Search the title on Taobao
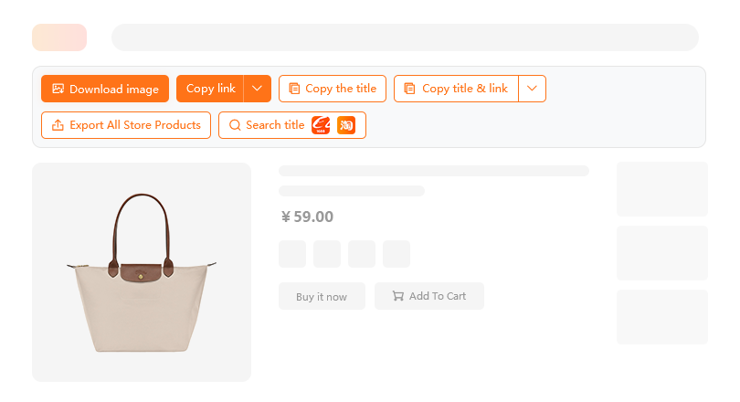Screen dimensions: 740x402 pos(346,125)
